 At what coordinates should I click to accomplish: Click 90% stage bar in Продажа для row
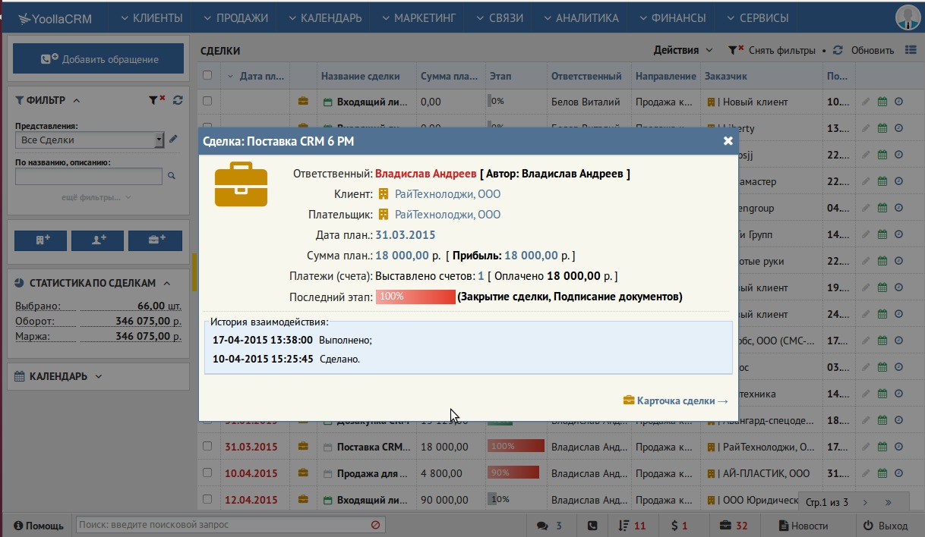tap(513, 473)
